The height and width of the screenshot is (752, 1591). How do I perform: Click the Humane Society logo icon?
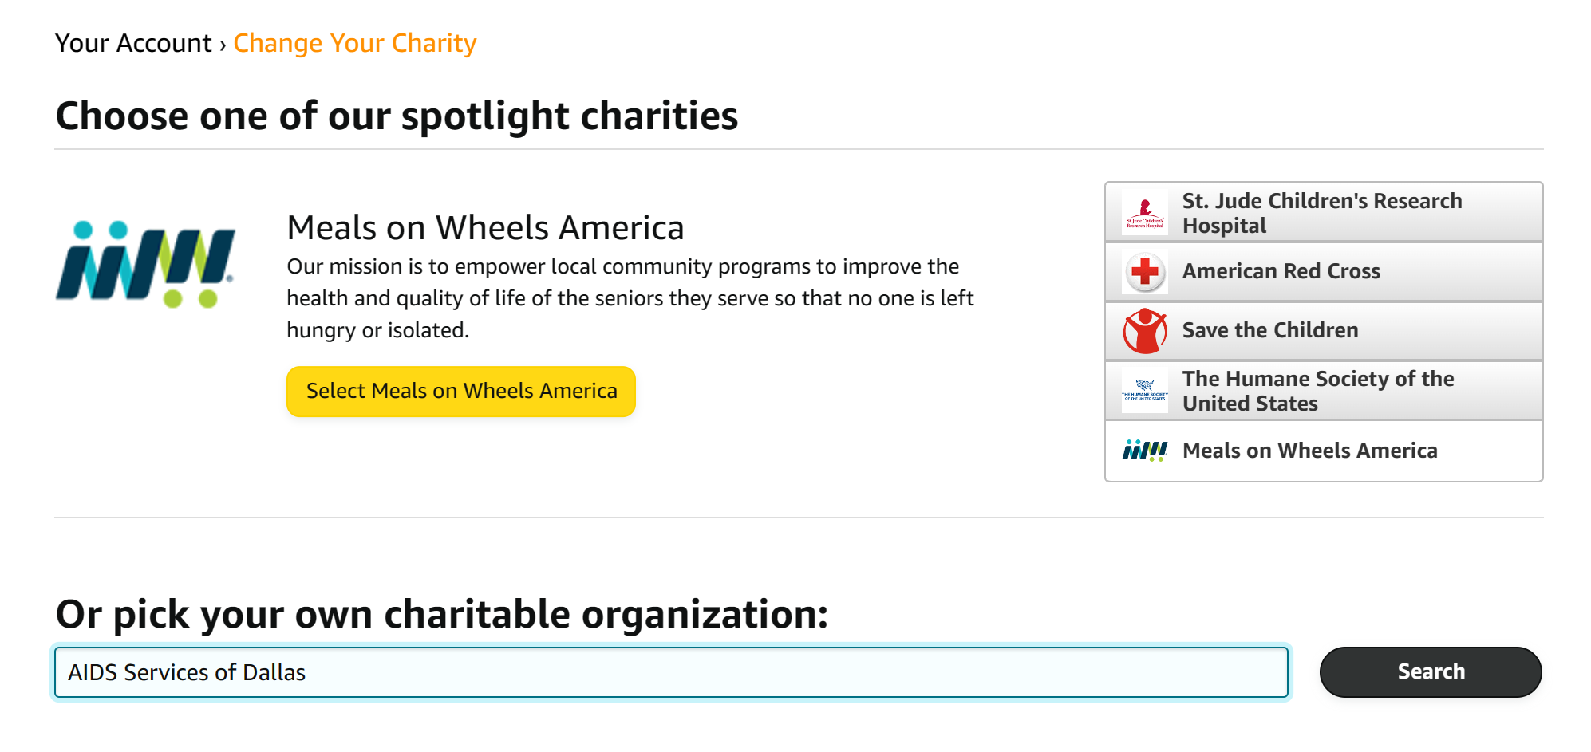point(1144,391)
